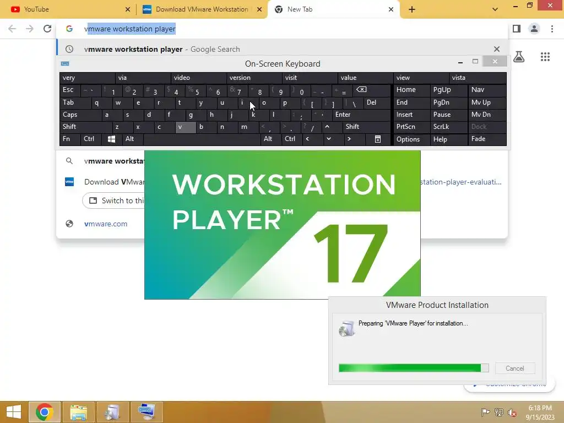Open Chrome's three-dot menu
564x423 pixels.
(552, 29)
